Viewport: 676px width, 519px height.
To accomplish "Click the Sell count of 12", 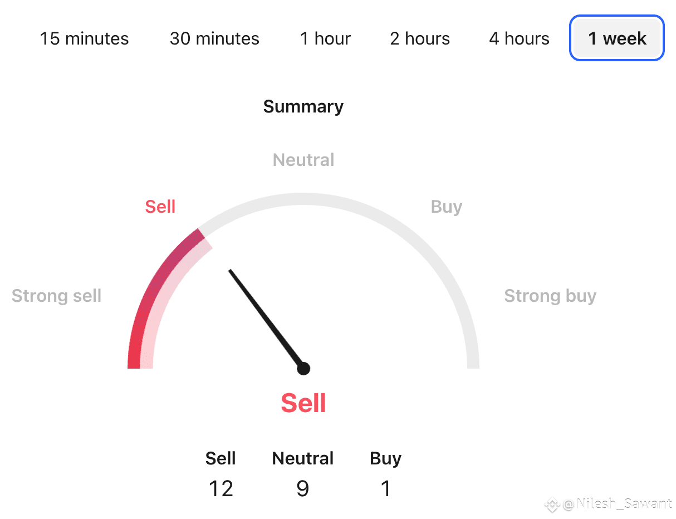I will (x=221, y=488).
